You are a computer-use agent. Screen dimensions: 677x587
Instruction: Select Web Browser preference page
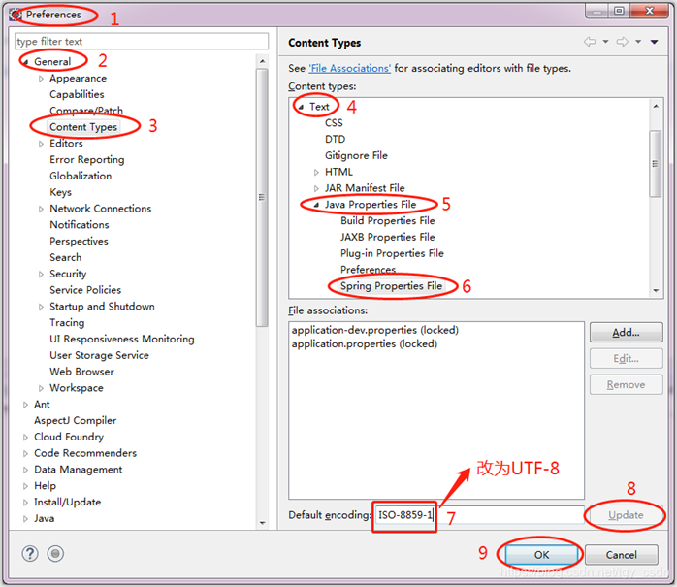click(x=82, y=372)
